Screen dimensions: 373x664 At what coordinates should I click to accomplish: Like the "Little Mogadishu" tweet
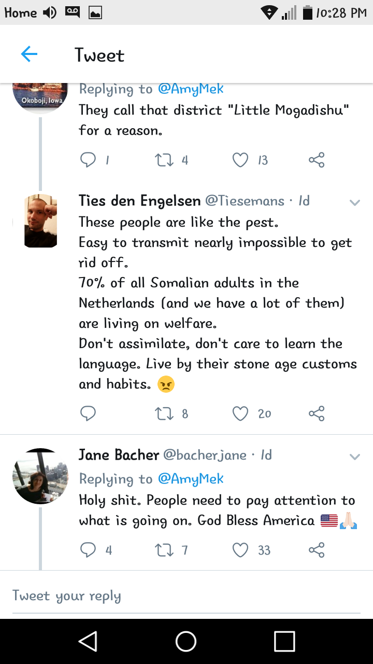coord(240,160)
